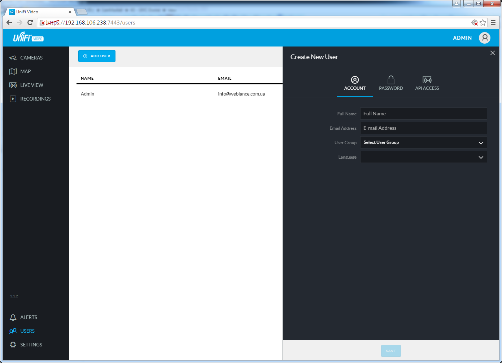Open the Chrome hamburger menu

tap(493, 22)
